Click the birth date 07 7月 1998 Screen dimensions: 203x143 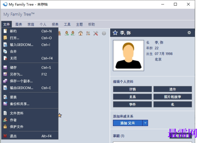163,54
